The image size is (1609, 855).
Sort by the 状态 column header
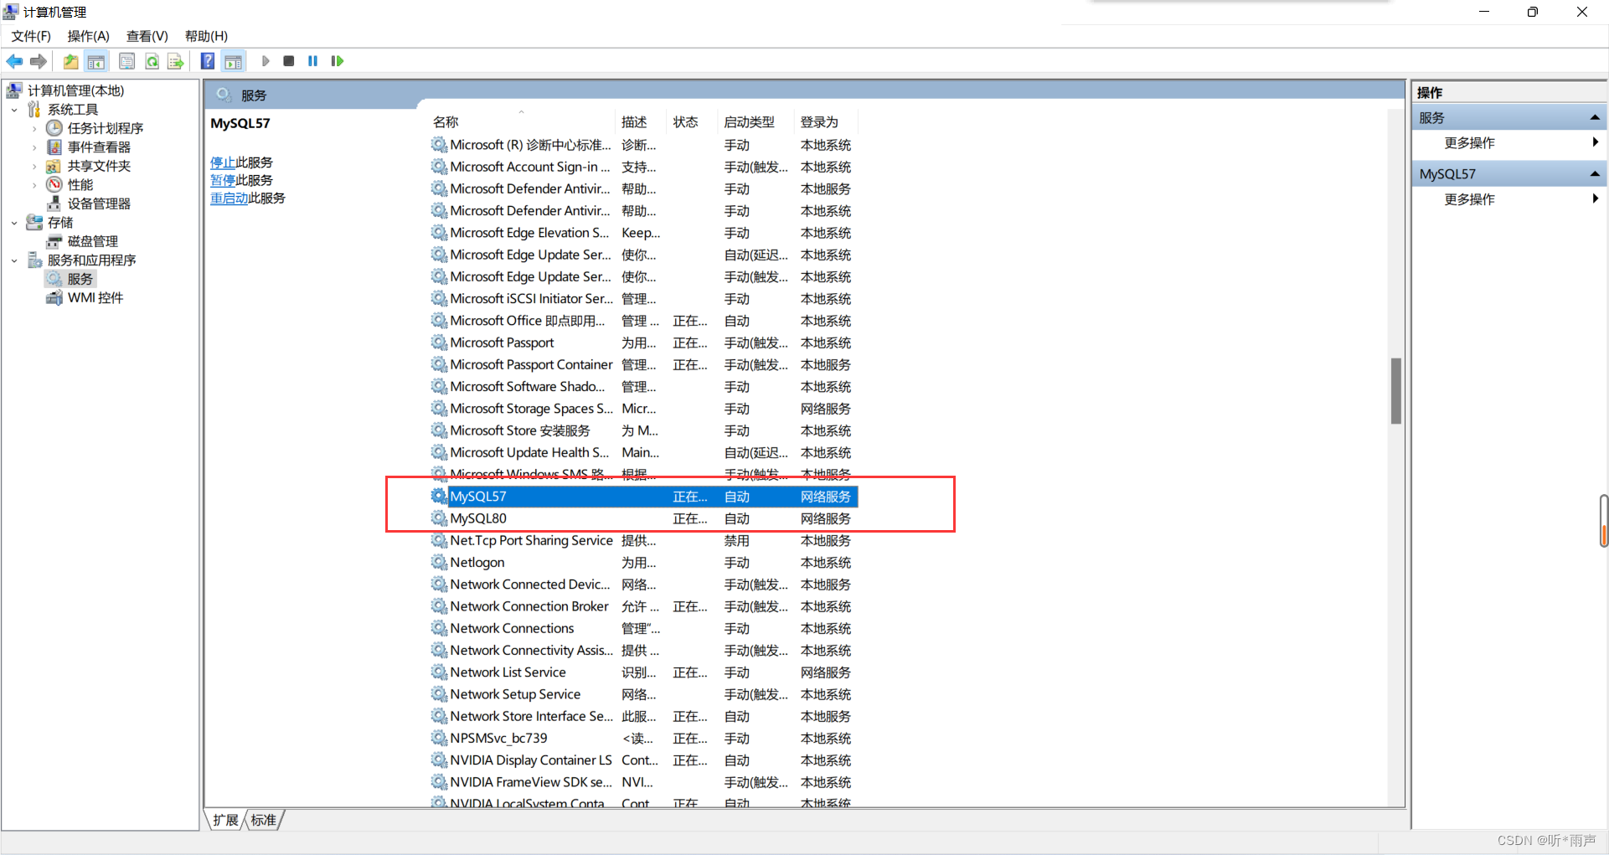(692, 122)
